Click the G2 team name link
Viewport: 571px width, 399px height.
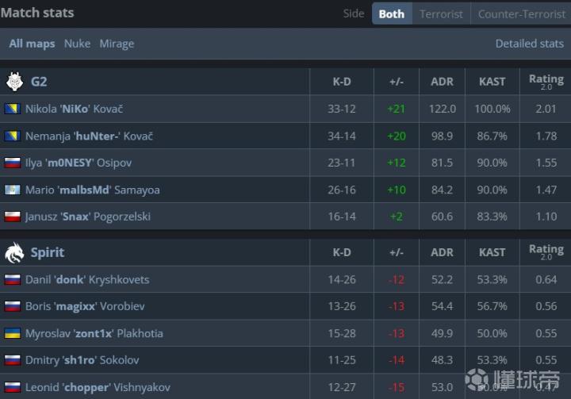[39, 81]
